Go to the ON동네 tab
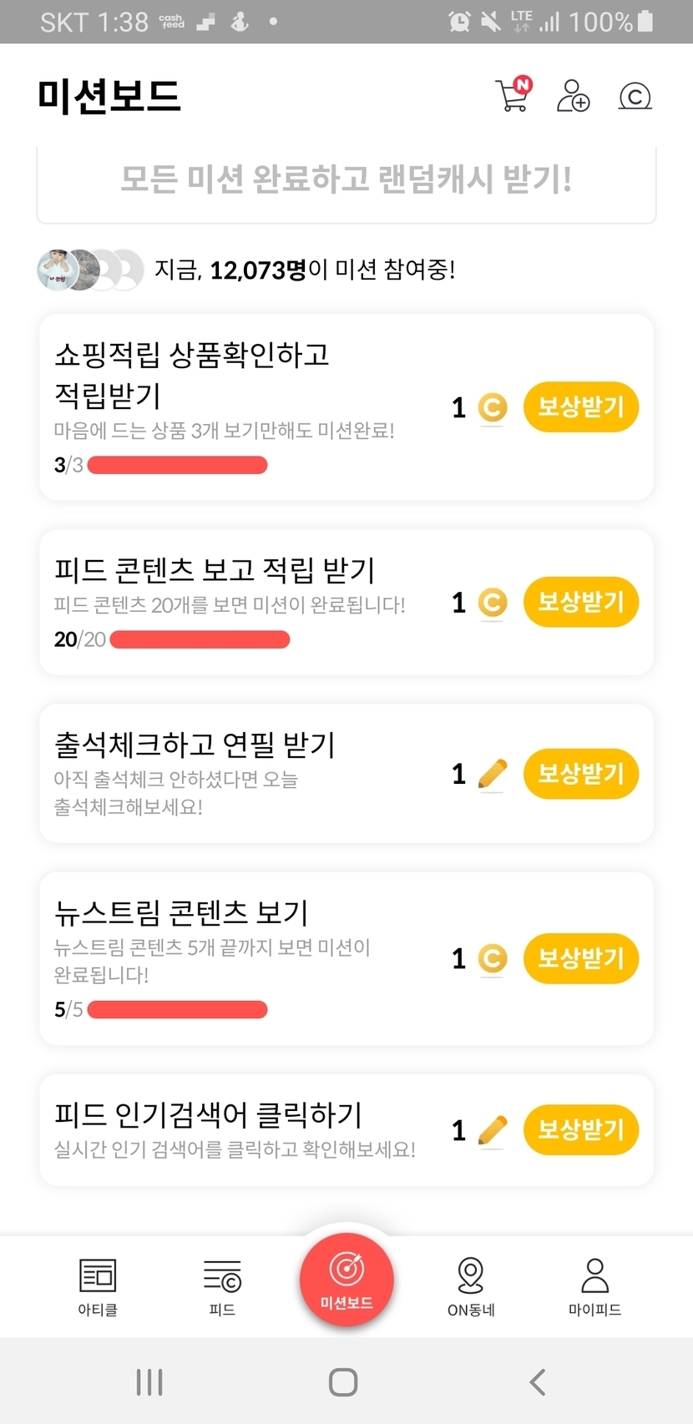 click(471, 1285)
